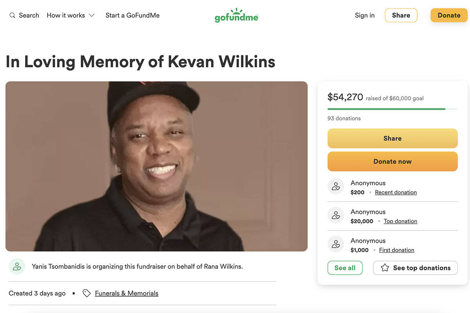Click the star icon on See top donations
470x313 pixels.
tap(385, 268)
